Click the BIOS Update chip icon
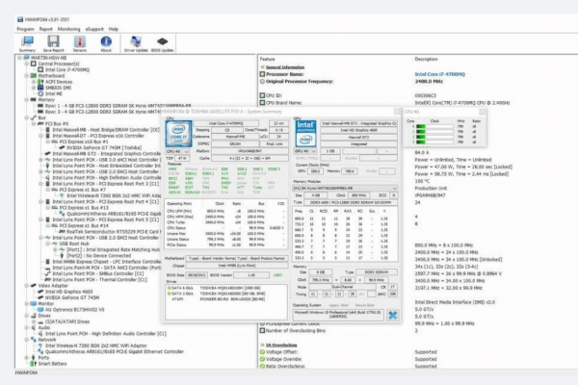 point(162,43)
